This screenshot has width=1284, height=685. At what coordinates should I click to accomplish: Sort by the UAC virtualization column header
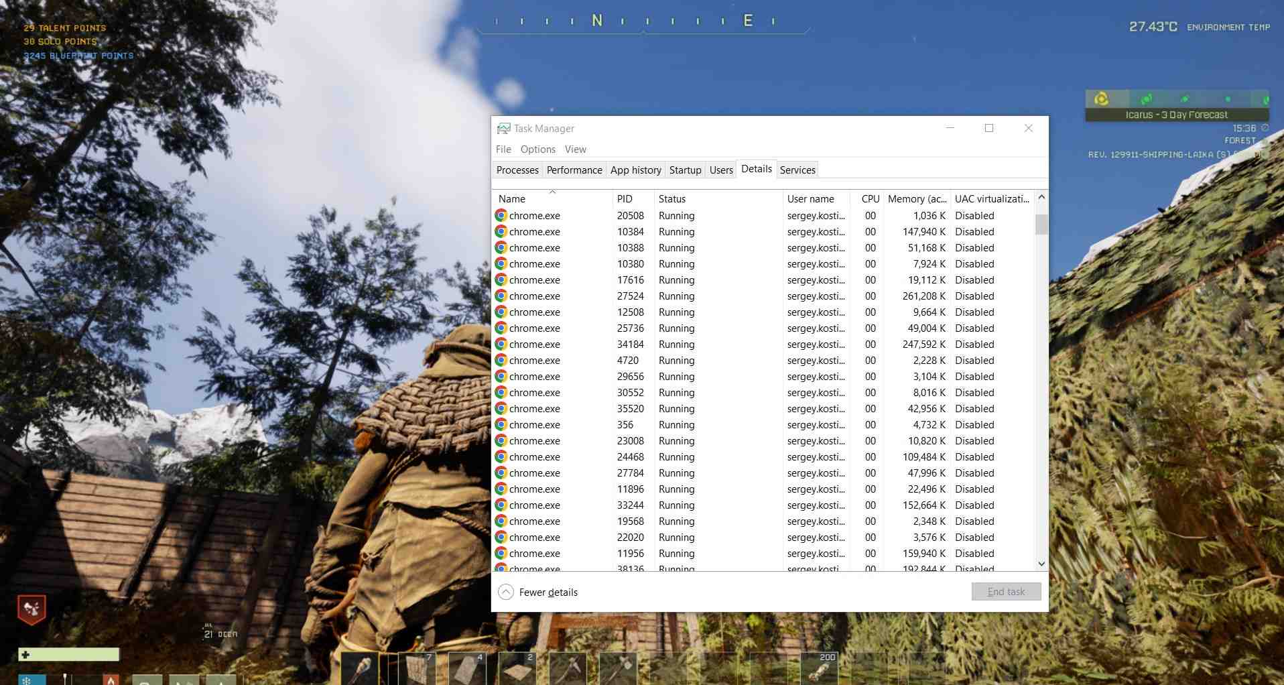(992, 198)
